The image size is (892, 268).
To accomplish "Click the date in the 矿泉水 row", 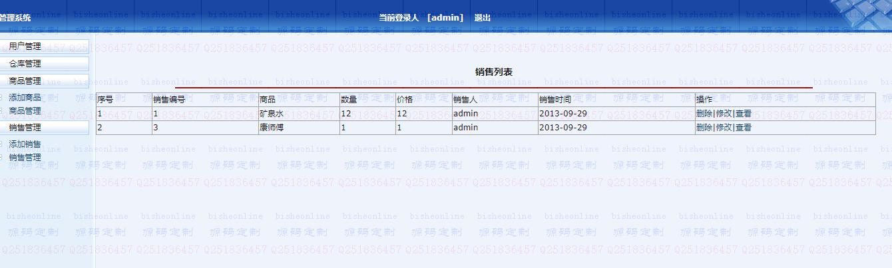I will pyautogui.click(x=563, y=114).
